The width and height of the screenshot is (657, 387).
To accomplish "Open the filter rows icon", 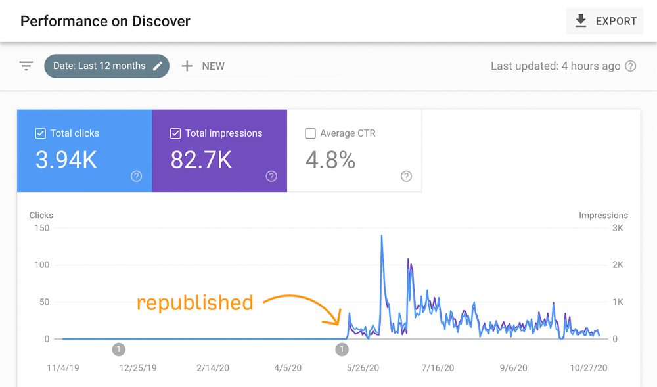I will [x=26, y=66].
